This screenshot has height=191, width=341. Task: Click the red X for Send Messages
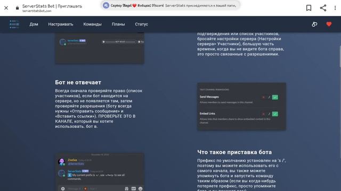(x=264, y=97)
